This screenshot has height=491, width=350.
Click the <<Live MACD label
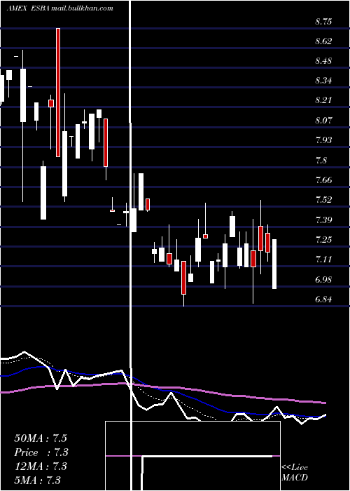point(295,473)
